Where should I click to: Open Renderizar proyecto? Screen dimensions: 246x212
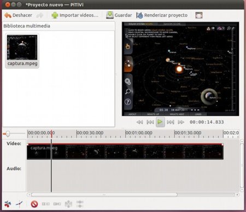tap(162, 15)
